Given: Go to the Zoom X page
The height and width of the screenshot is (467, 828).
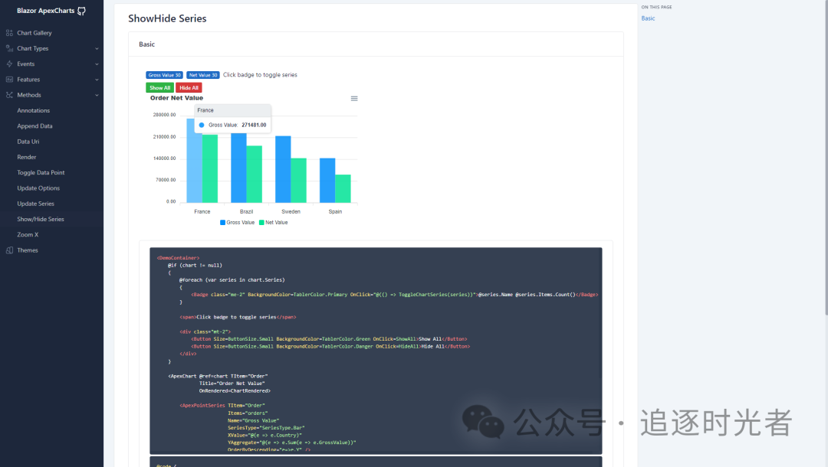Looking at the screenshot, I should click(28, 234).
